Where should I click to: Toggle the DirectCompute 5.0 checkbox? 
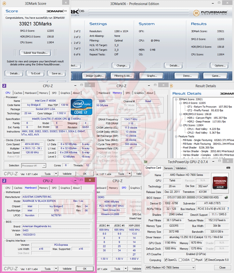coord(206,260)
